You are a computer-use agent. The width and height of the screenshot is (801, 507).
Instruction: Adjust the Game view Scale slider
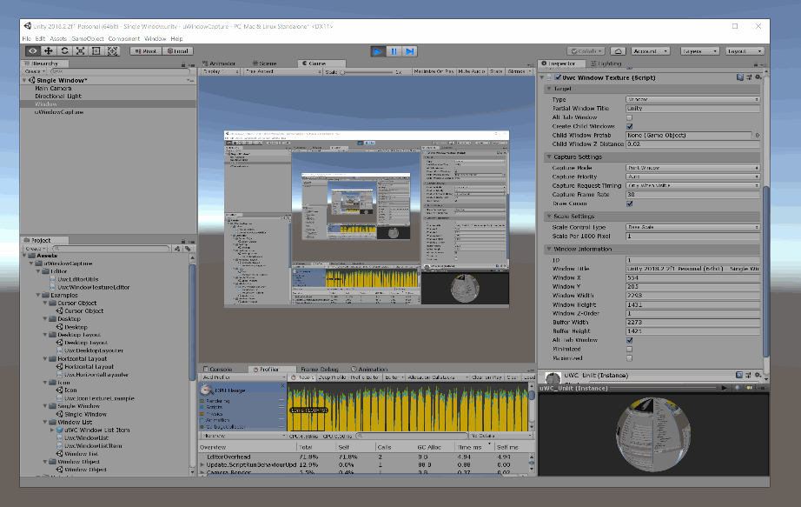[367, 72]
